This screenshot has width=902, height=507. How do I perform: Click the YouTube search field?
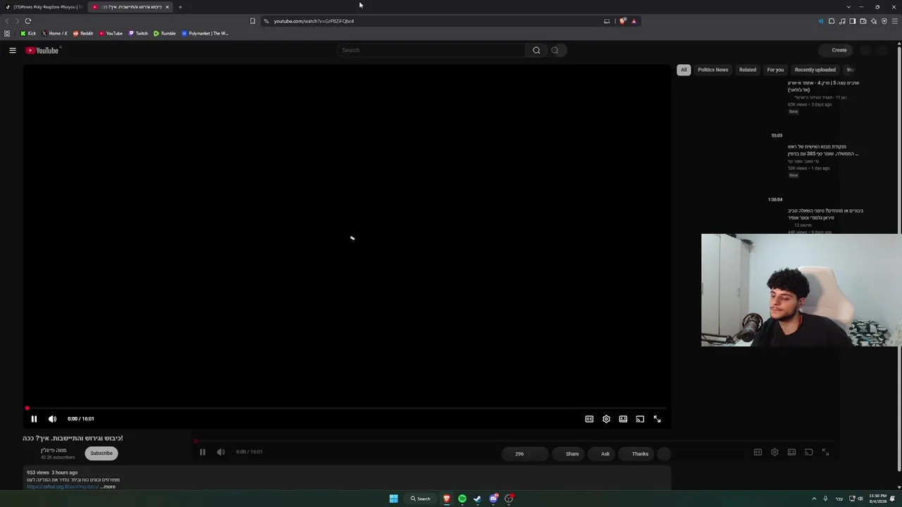(431, 50)
